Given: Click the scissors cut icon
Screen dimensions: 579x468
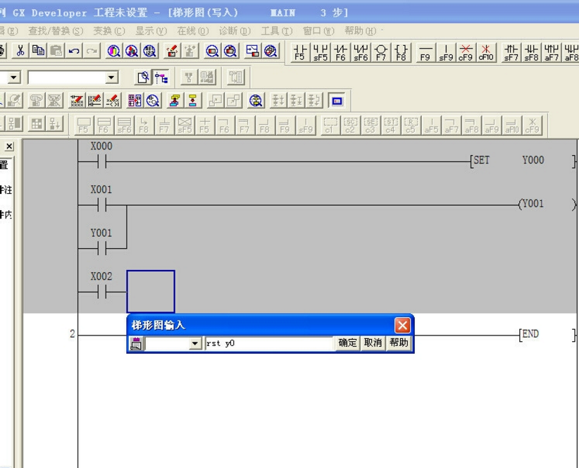Looking at the screenshot, I should 21,51.
